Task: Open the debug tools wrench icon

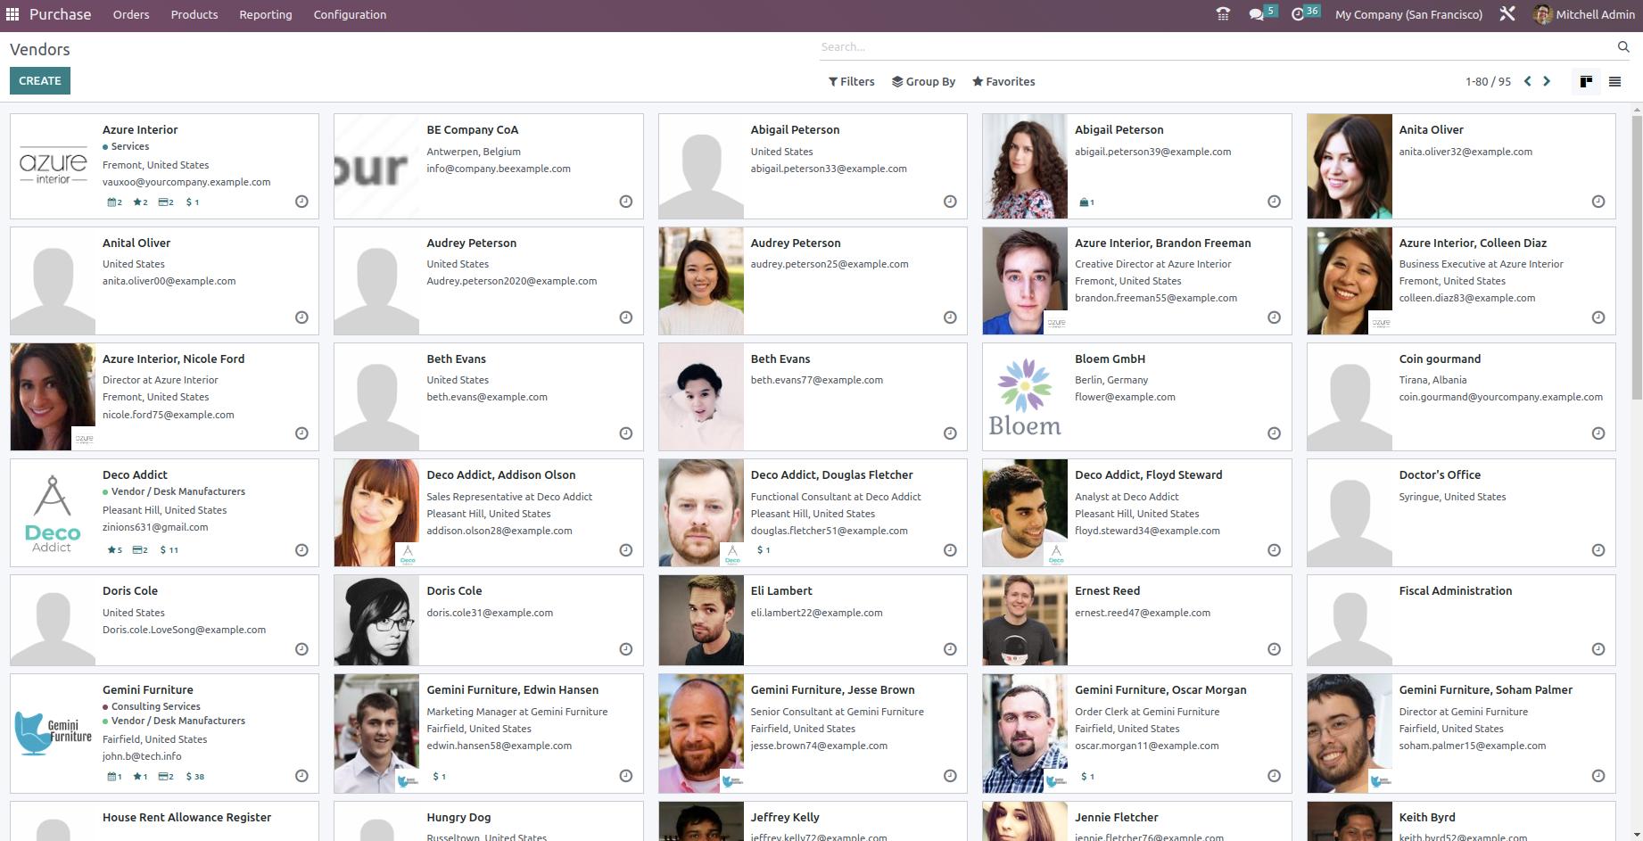Action: point(1507,14)
